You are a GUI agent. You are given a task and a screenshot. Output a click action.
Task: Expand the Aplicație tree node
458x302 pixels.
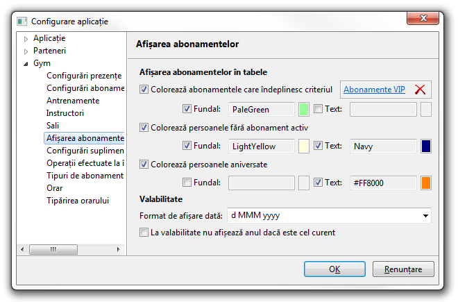tap(26, 38)
